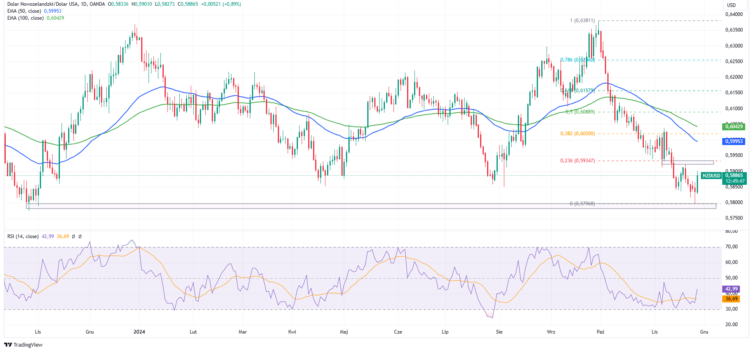Click the purple 42,99 RSI value label
Screen dimensions: 753x352
click(x=731, y=289)
